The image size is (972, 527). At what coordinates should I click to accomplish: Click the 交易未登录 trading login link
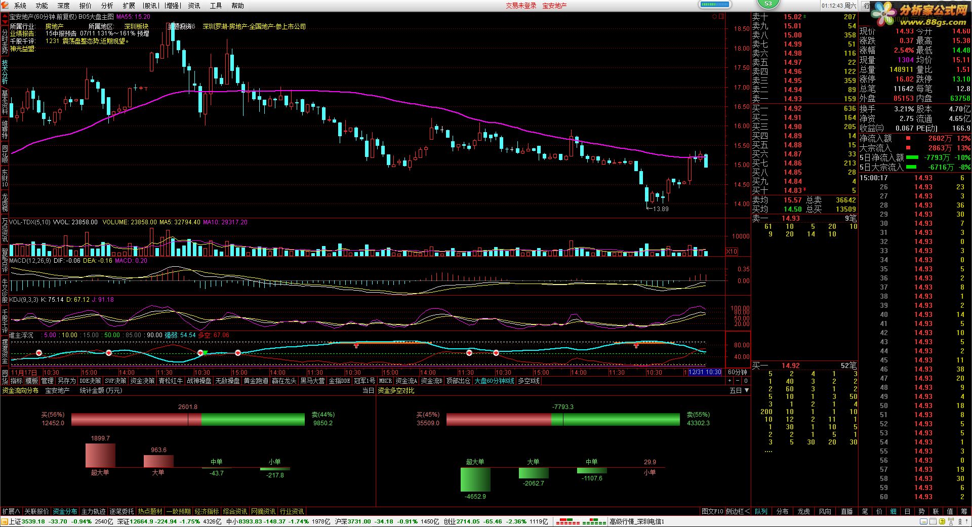pyautogui.click(x=521, y=6)
